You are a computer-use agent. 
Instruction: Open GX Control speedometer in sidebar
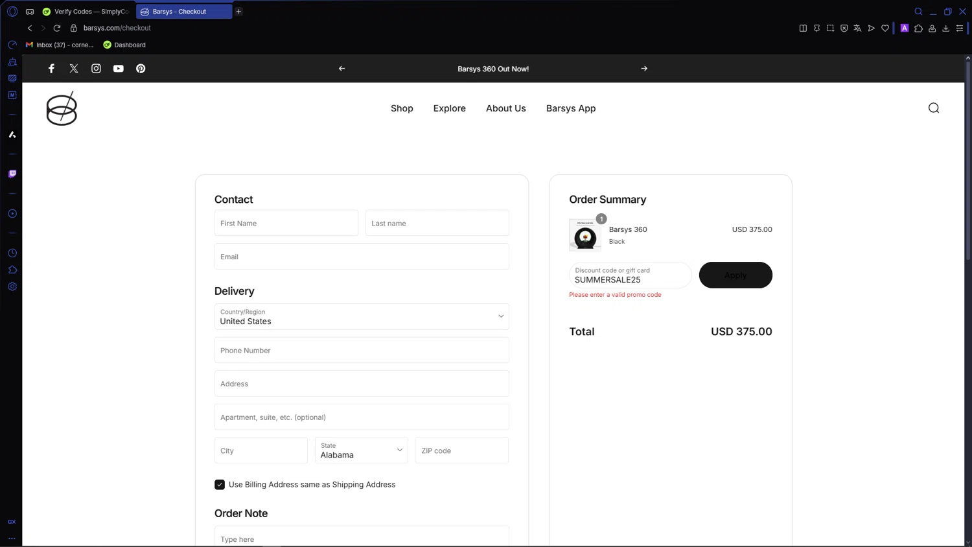pos(12,45)
